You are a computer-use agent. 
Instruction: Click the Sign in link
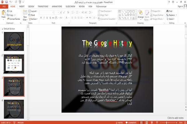click(180, 7)
